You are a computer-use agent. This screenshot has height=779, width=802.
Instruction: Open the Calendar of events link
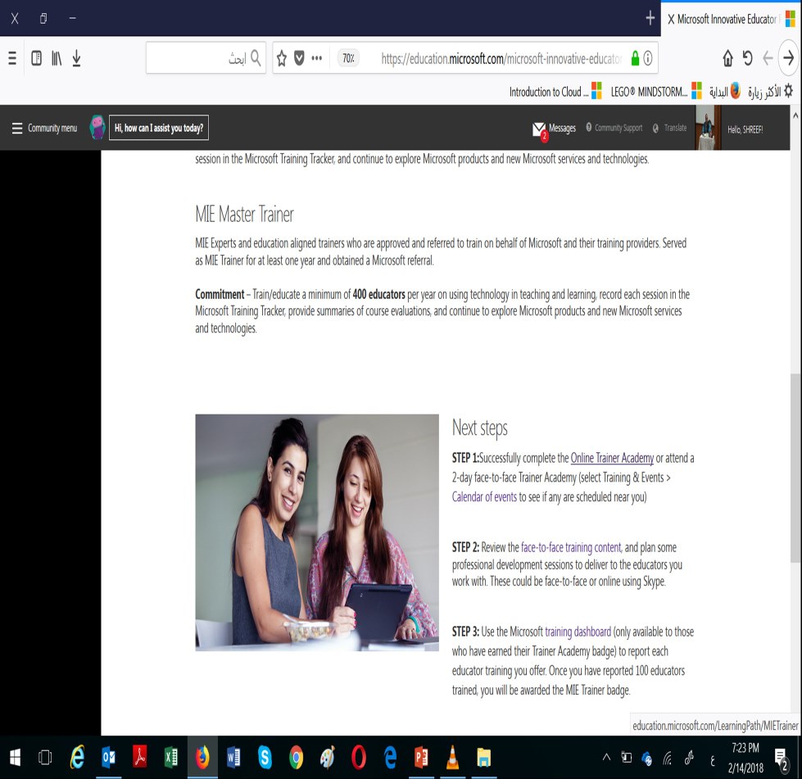click(484, 496)
